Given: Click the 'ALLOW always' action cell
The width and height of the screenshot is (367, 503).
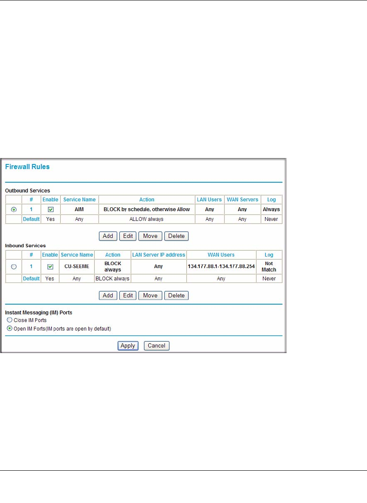Looking at the screenshot, I should coord(147,219).
